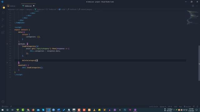The image size is (200, 112).
Task: Click 'this.loadCategories();' line
Action: (x=32, y=68)
